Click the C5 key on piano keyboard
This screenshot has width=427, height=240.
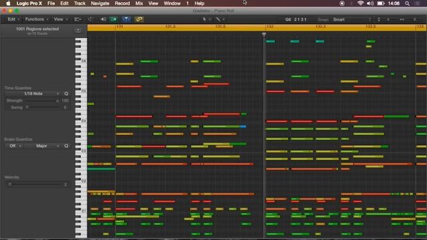[x=81, y=91]
